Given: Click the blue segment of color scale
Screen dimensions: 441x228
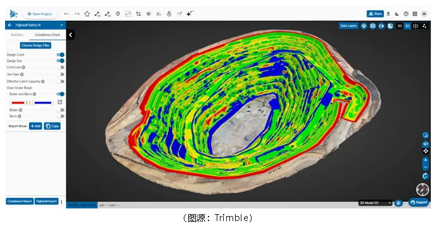Looking at the screenshot, I should point(43,103).
